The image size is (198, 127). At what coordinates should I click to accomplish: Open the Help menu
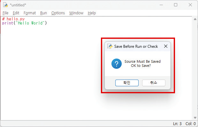click(92, 13)
